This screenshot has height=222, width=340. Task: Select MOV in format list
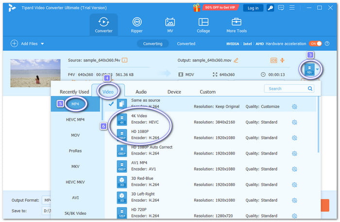[x=75, y=135]
